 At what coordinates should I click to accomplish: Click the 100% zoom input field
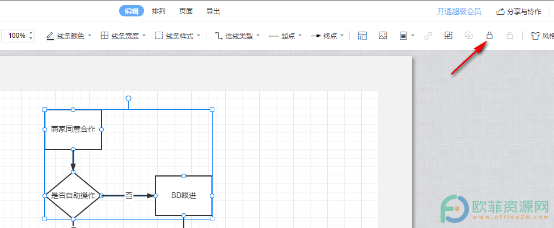[15, 36]
